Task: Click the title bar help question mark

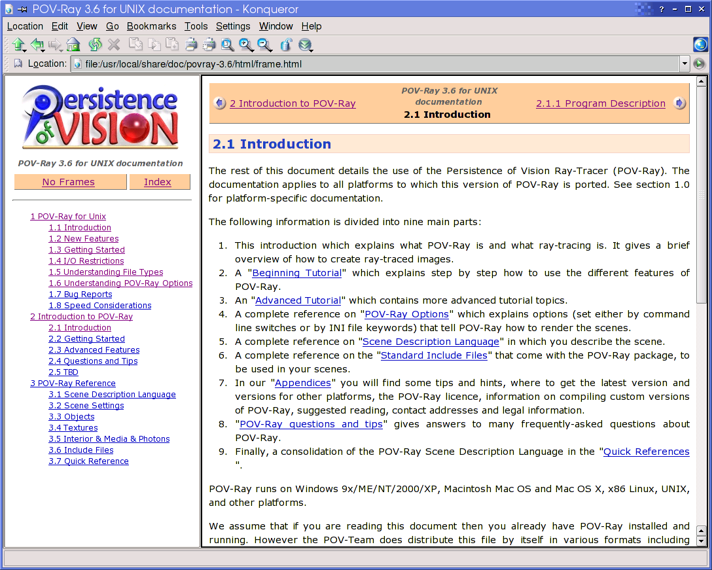Action: click(x=662, y=9)
